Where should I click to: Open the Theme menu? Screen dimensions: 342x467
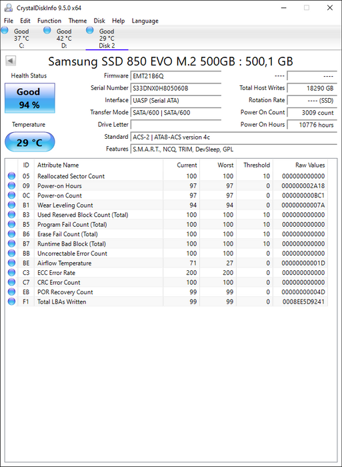77,21
